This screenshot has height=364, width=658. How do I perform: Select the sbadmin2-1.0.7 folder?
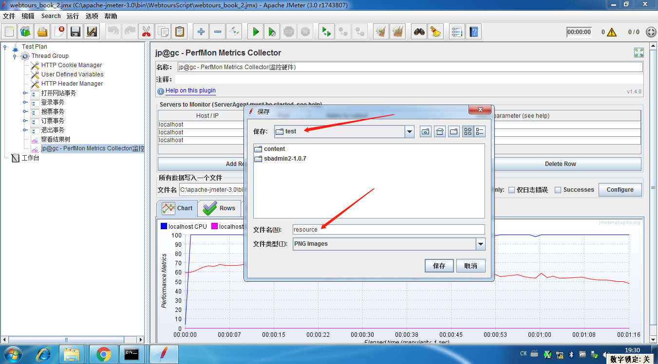[280, 159]
